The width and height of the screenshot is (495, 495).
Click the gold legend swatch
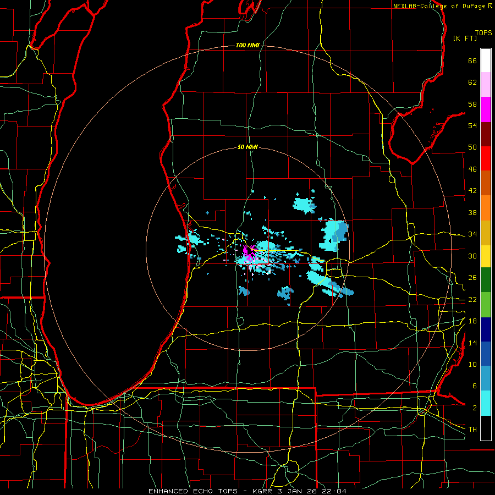click(x=486, y=233)
